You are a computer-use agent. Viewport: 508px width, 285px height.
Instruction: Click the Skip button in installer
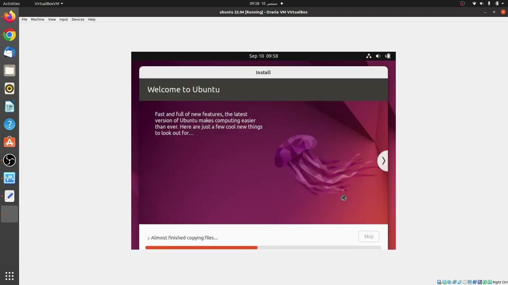(x=369, y=236)
